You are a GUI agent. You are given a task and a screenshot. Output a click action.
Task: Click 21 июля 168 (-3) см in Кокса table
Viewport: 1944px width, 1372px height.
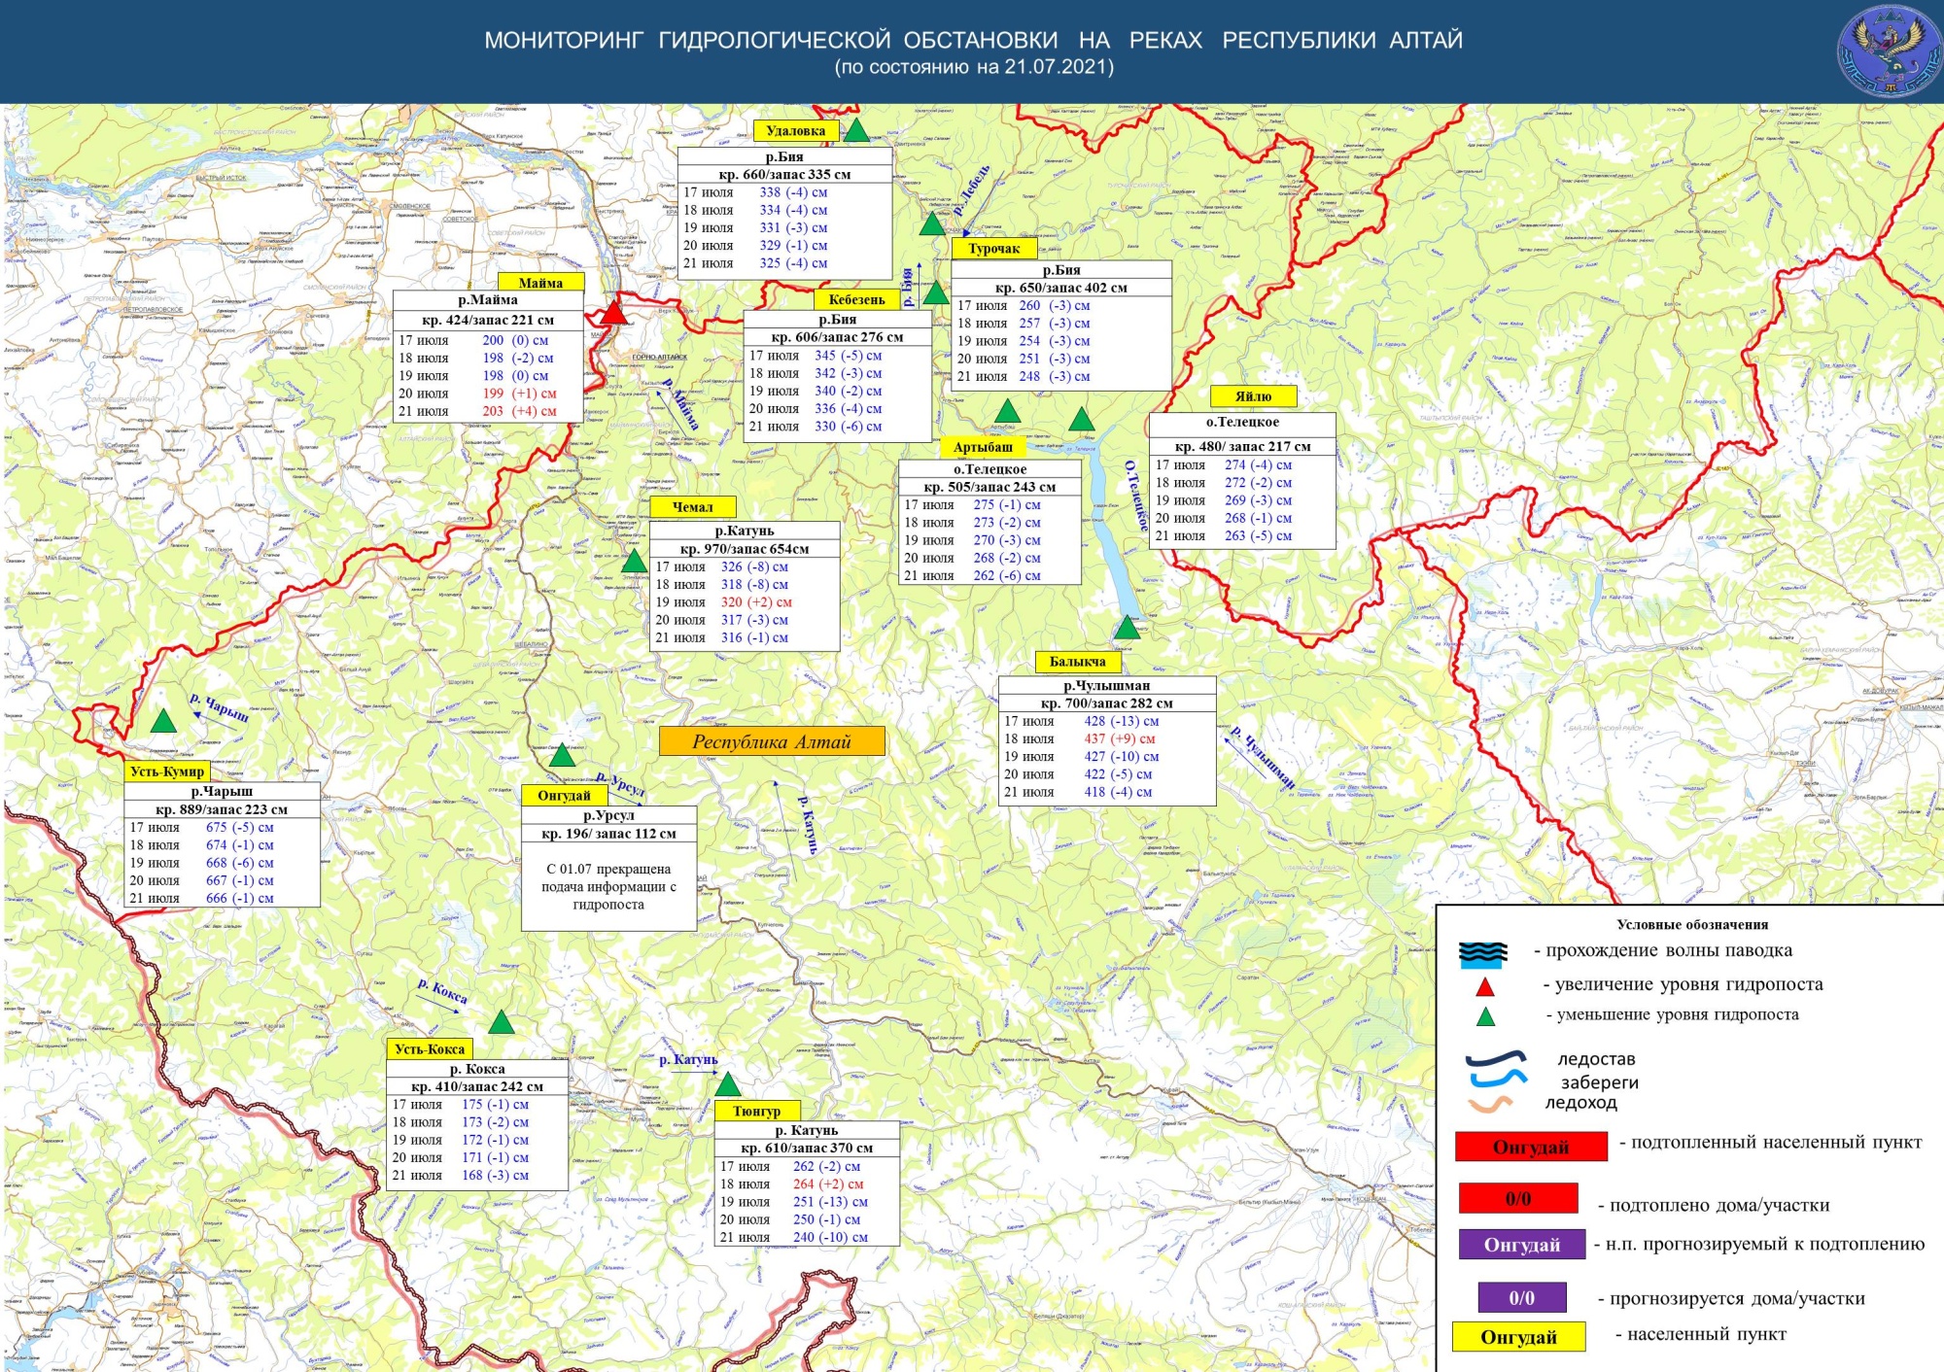pyautogui.click(x=461, y=1176)
